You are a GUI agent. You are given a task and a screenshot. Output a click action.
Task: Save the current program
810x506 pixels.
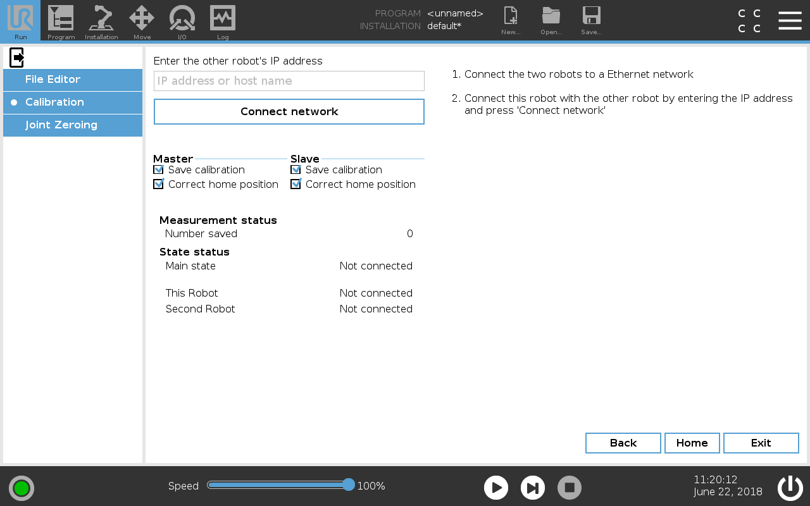[x=591, y=20]
